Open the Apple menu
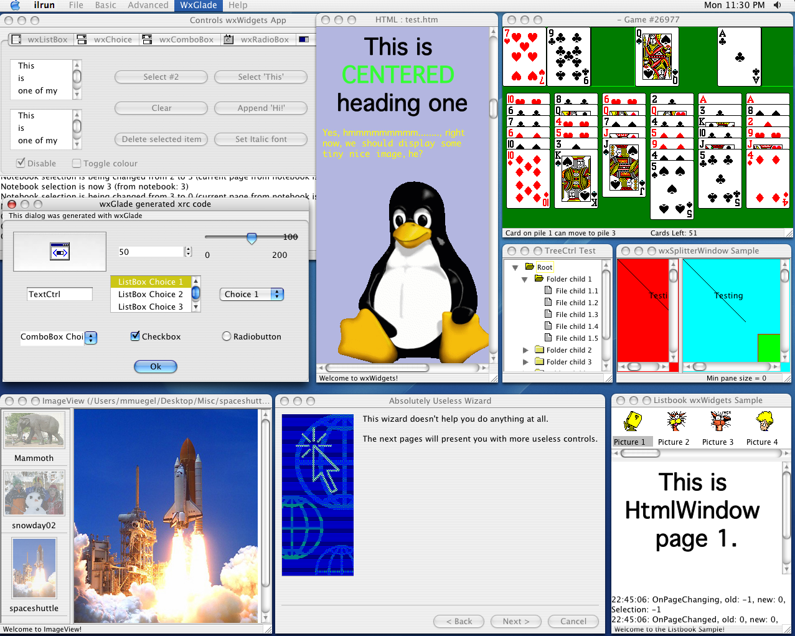Screen dimensions: 795x636 pos(15,5)
